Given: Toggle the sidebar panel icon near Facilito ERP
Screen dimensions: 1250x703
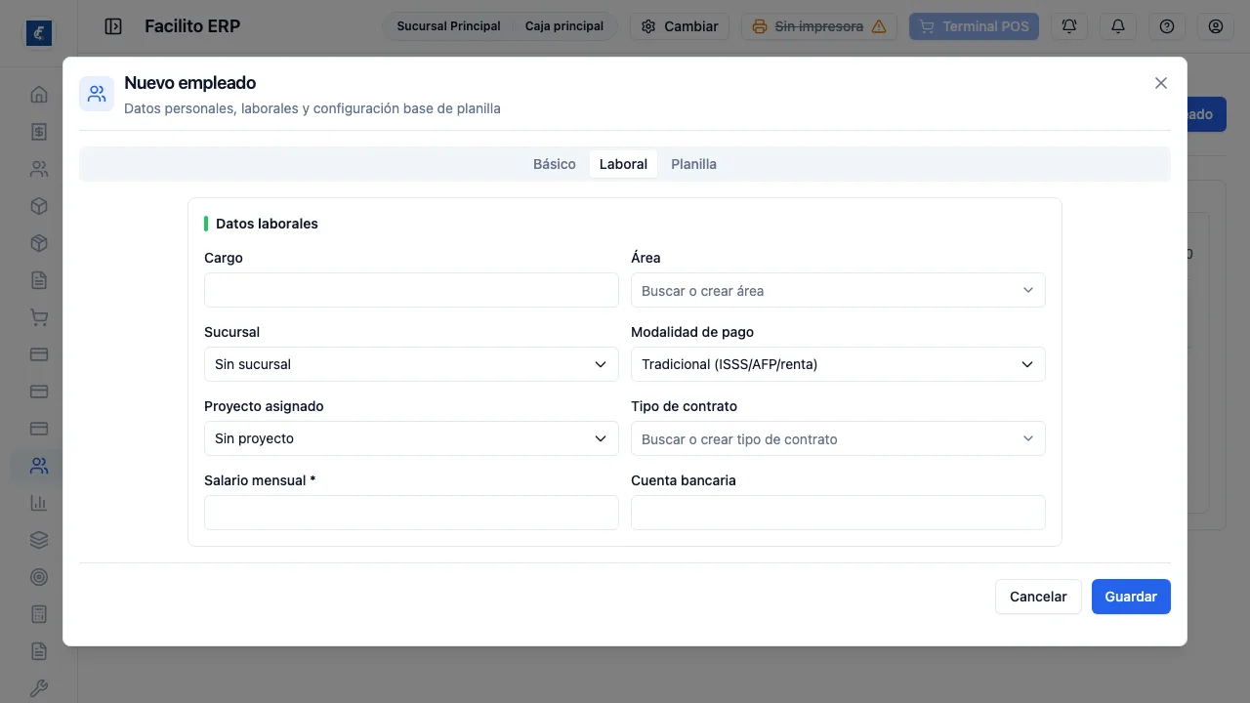Looking at the screenshot, I should coord(113,26).
